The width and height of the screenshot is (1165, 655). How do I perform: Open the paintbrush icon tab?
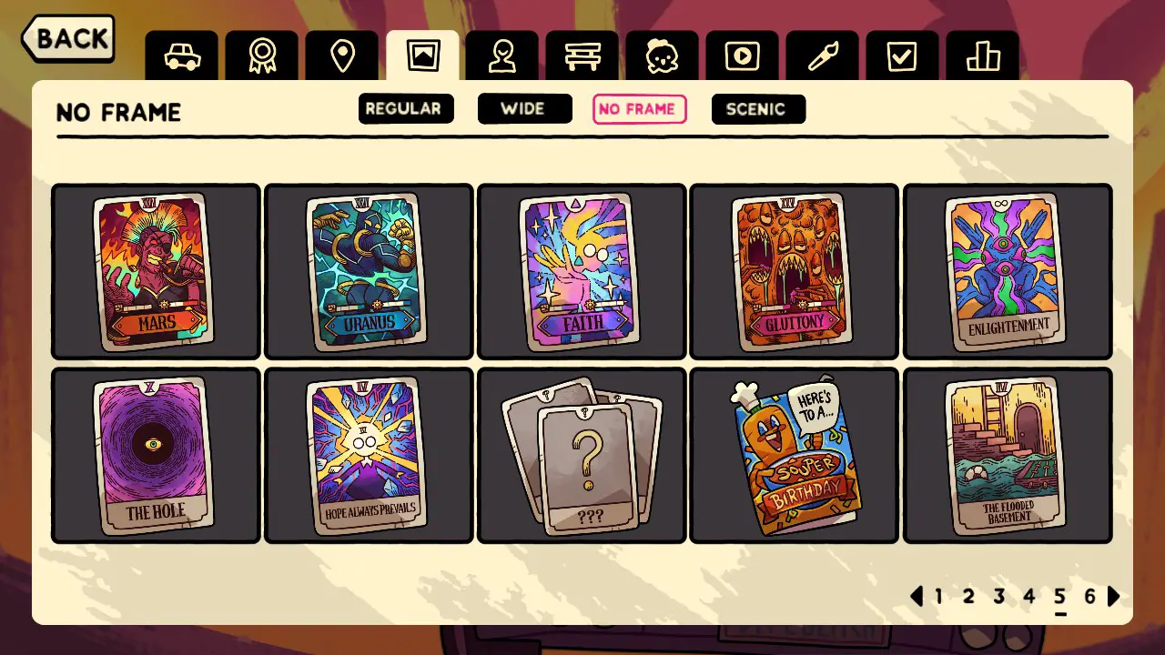[823, 56]
